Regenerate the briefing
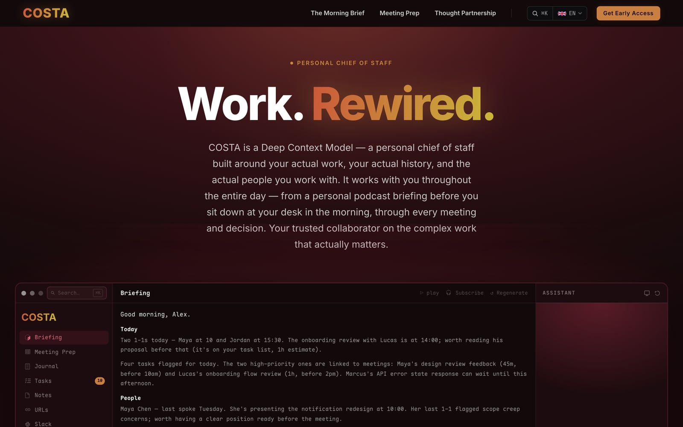Viewport: 683px width, 427px height. point(509,293)
